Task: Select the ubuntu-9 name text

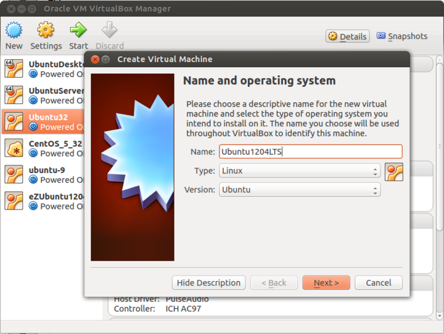Action: tap(47, 170)
